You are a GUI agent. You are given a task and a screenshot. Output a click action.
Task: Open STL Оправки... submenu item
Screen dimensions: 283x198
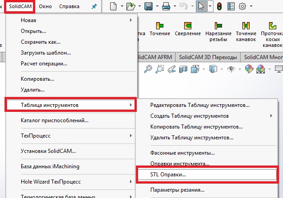click(x=207, y=175)
